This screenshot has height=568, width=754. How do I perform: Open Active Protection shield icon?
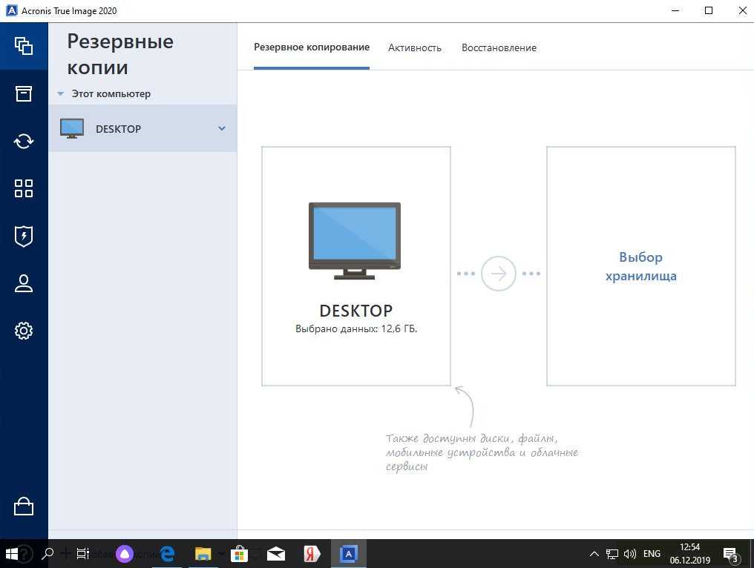24,236
